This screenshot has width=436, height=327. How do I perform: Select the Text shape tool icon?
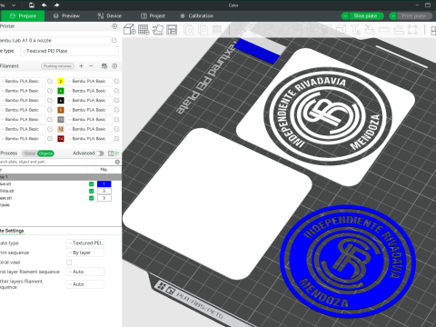click(x=355, y=29)
